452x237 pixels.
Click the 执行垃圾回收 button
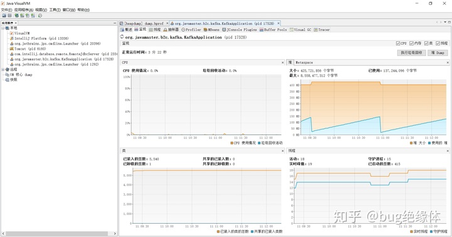(x=412, y=53)
